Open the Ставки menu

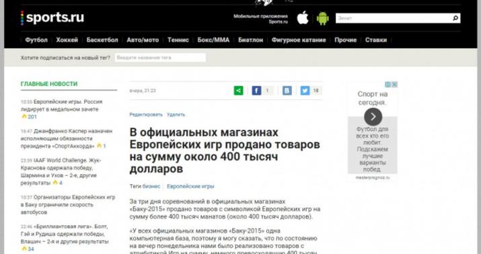[376, 40]
